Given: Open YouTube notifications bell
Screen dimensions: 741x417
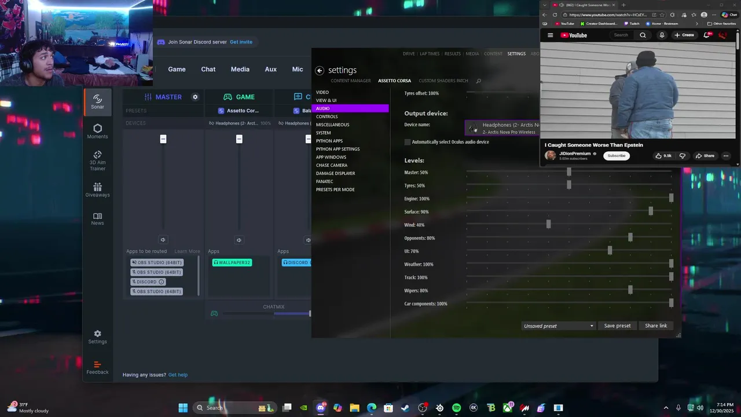Looking at the screenshot, I should pyautogui.click(x=707, y=35).
